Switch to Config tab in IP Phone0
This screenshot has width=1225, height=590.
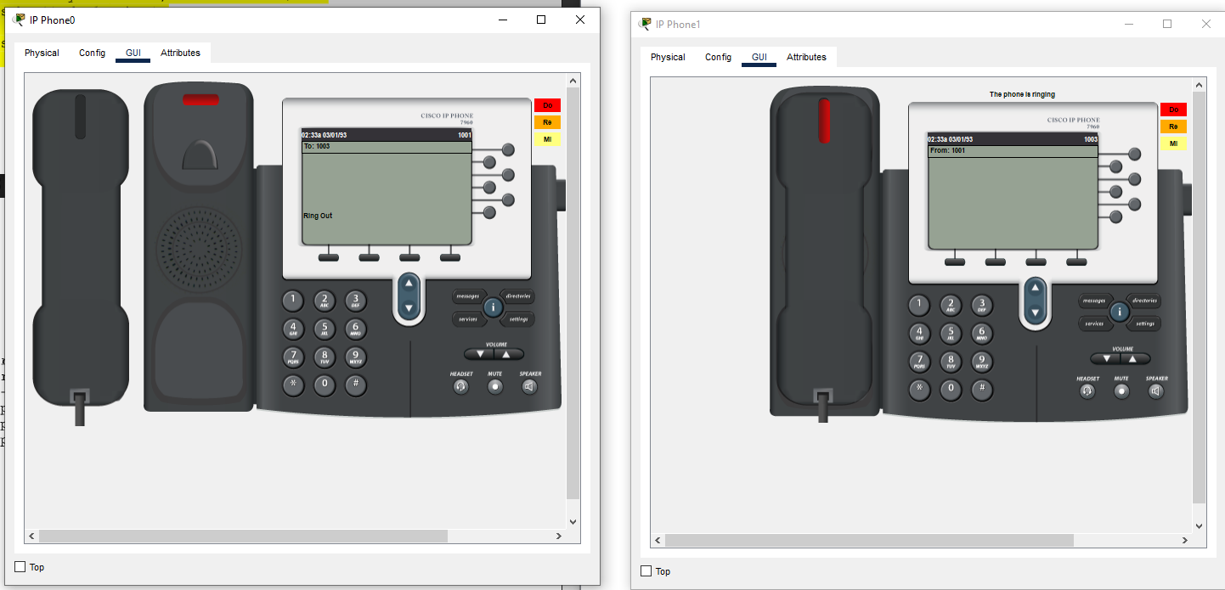coord(92,53)
